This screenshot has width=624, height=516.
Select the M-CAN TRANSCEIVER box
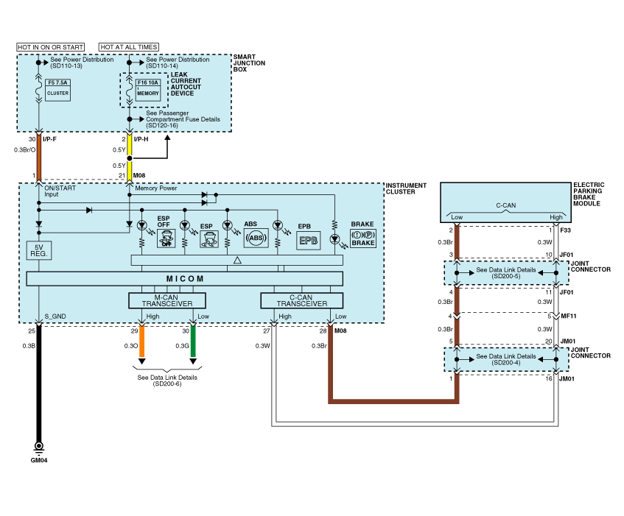166,300
